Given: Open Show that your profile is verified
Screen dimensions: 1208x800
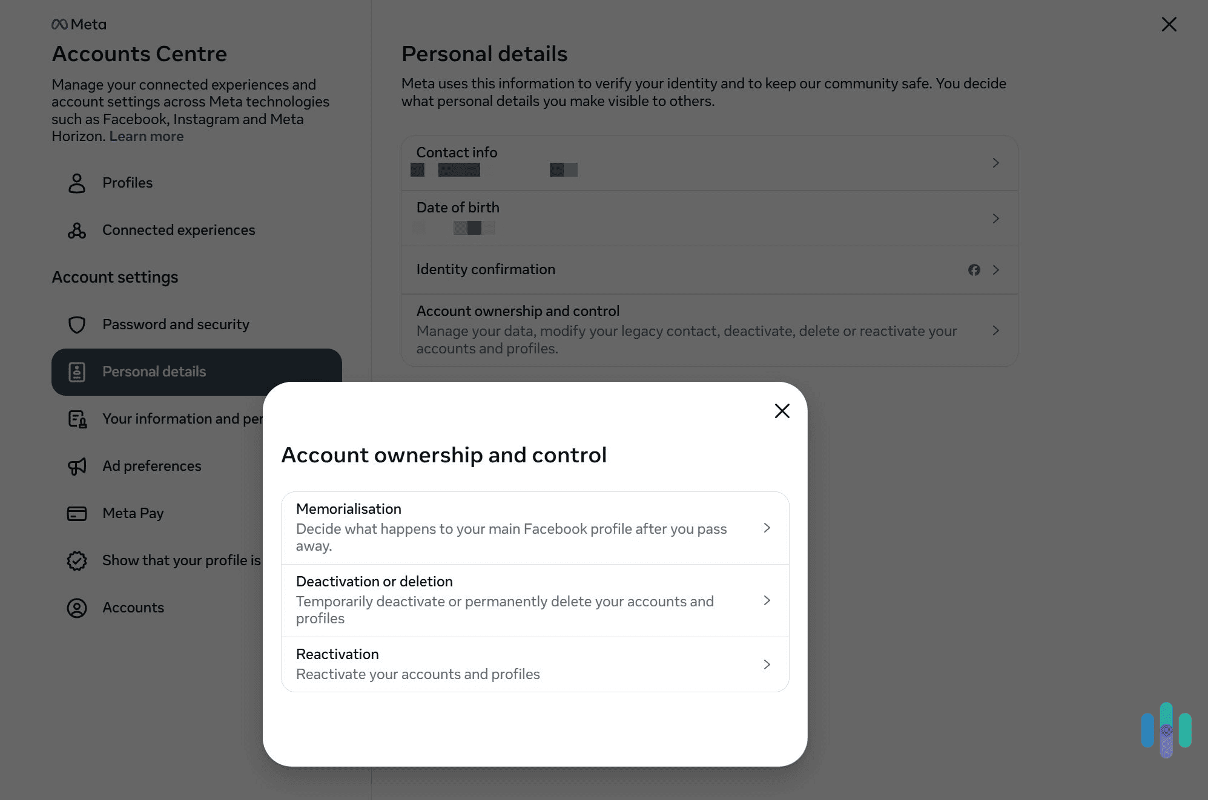Looking at the screenshot, I should 181,560.
